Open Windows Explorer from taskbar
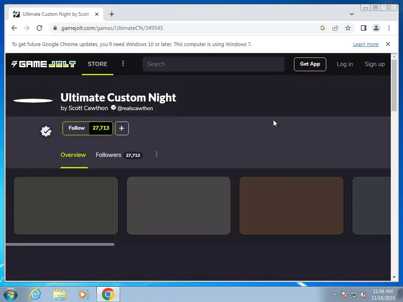This screenshot has height=302, width=403. [59, 295]
